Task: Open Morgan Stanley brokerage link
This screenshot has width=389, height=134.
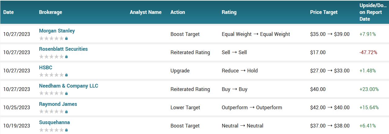Action: [57, 31]
